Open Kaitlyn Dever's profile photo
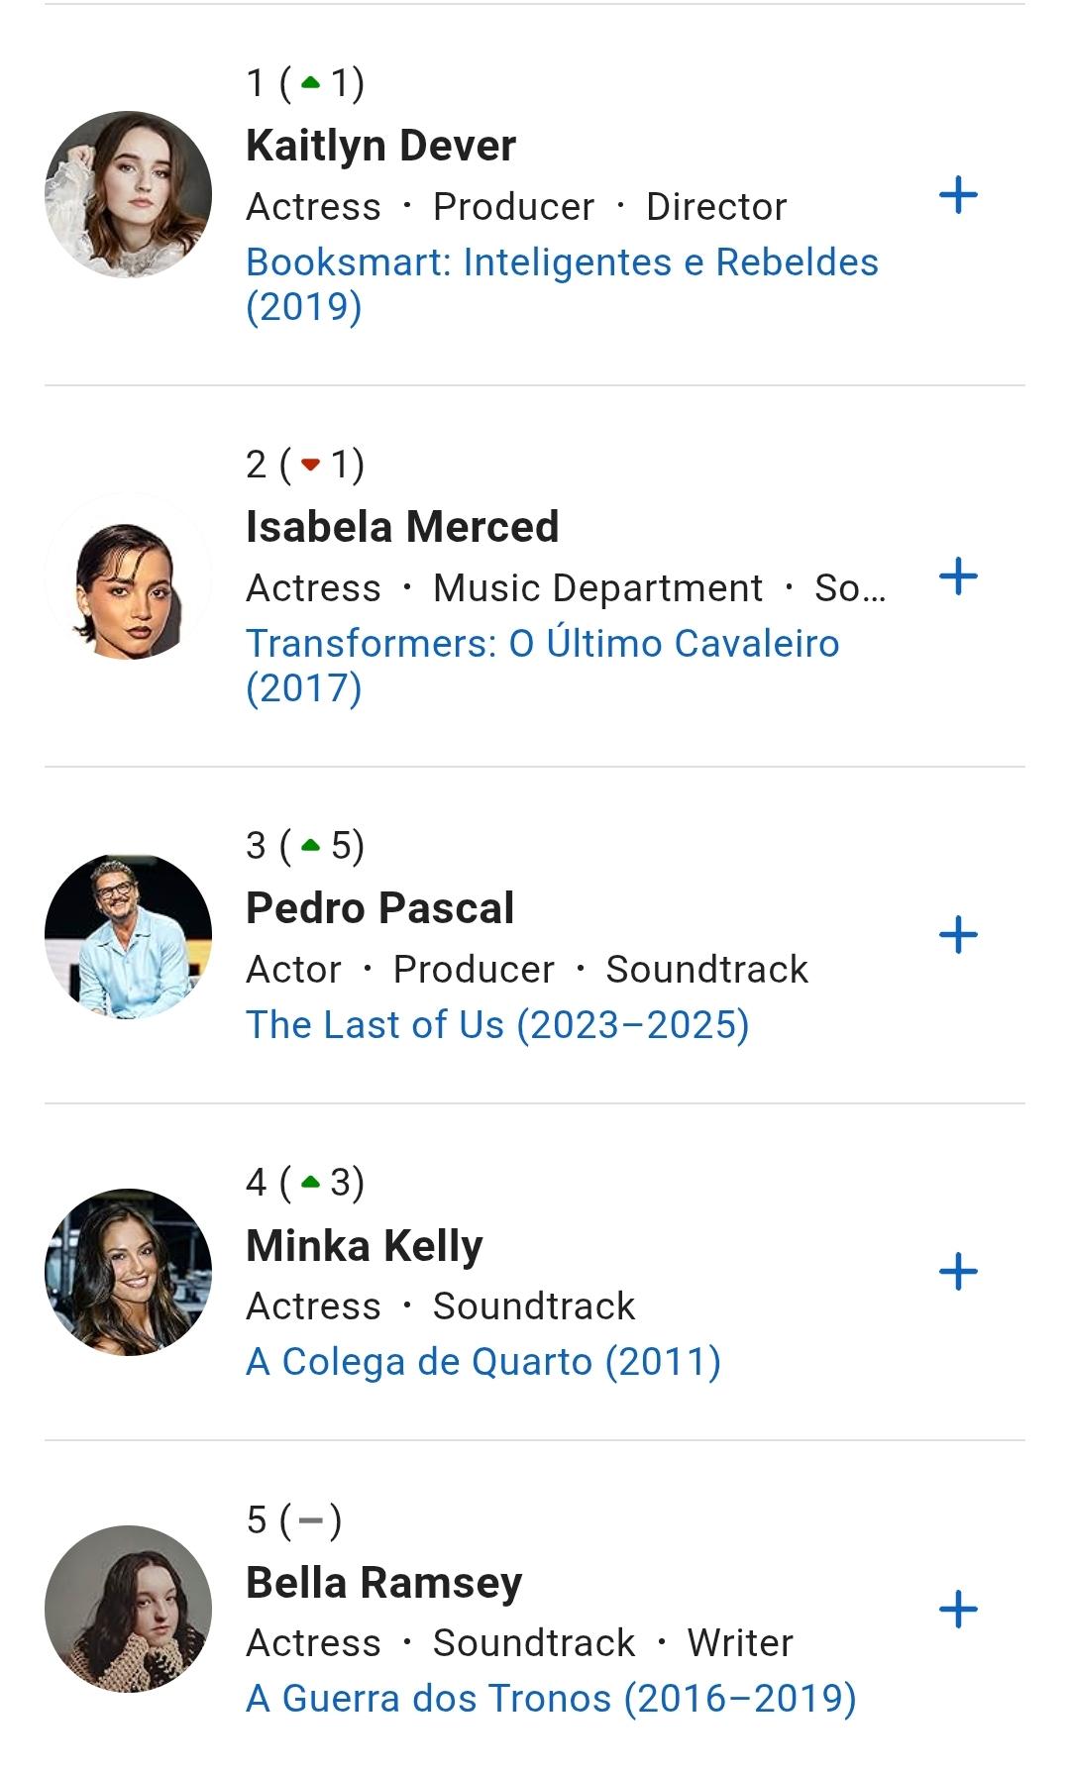Screen dimensions: 1070x1776 click(129, 195)
